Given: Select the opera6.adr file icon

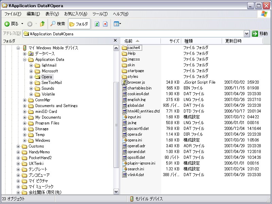Looking at the screenshot, I should click(124, 146).
